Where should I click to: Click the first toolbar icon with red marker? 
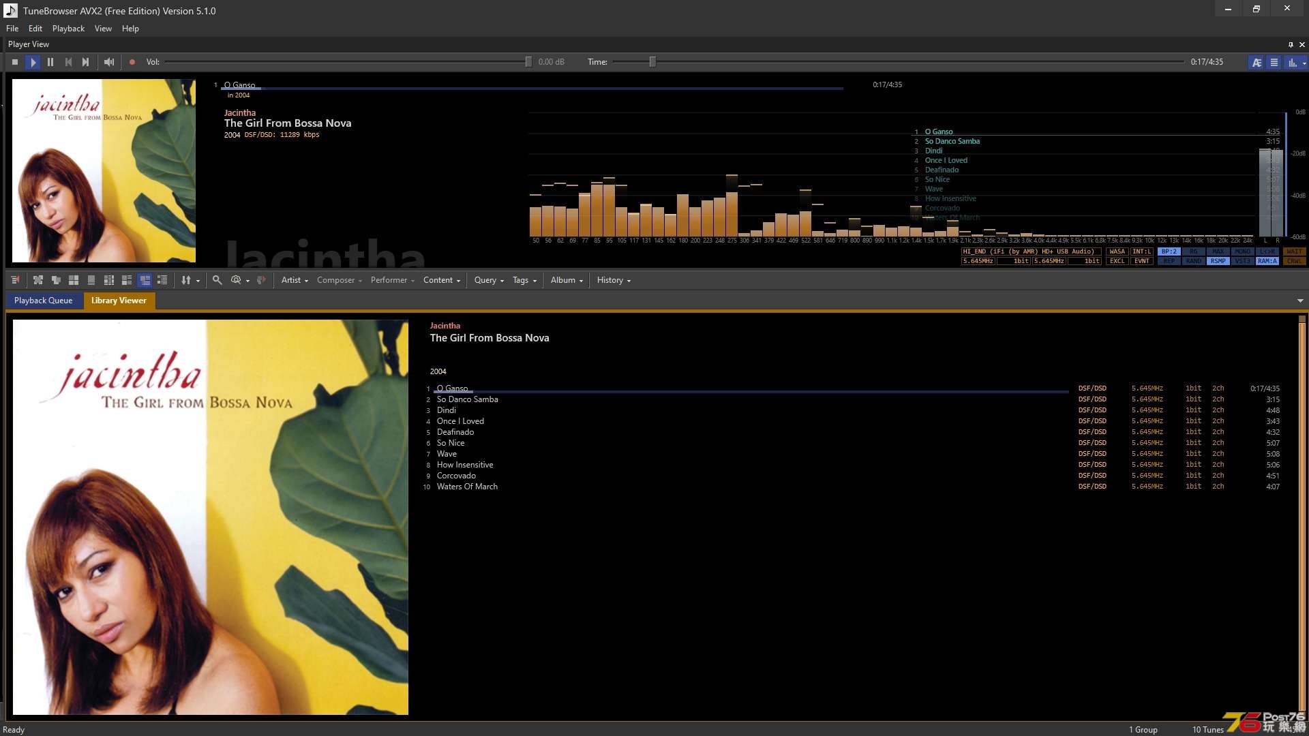point(15,280)
